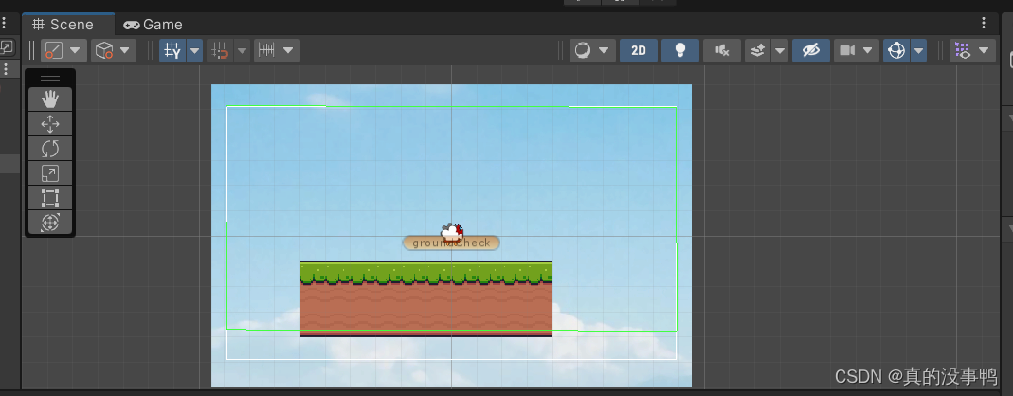Click the scene camera icon
1013x396 pixels.
coord(847,50)
